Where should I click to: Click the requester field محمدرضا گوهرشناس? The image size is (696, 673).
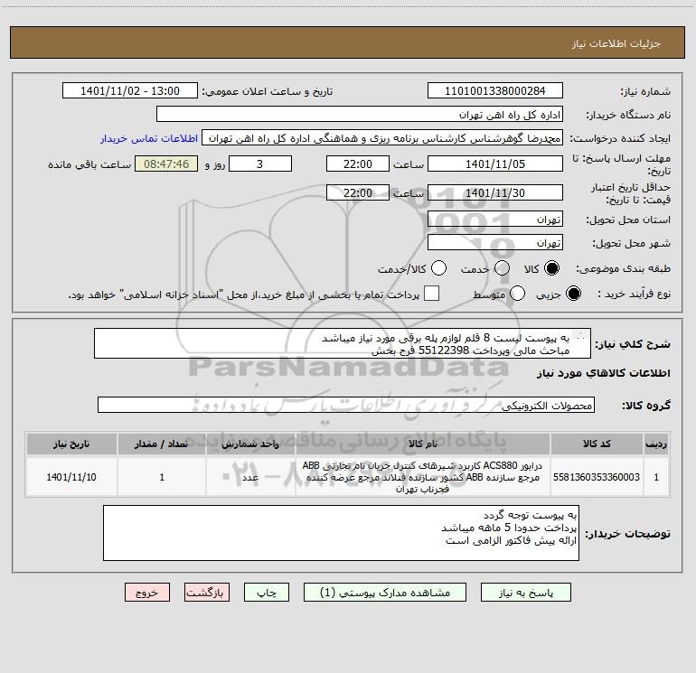click(382, 138)
